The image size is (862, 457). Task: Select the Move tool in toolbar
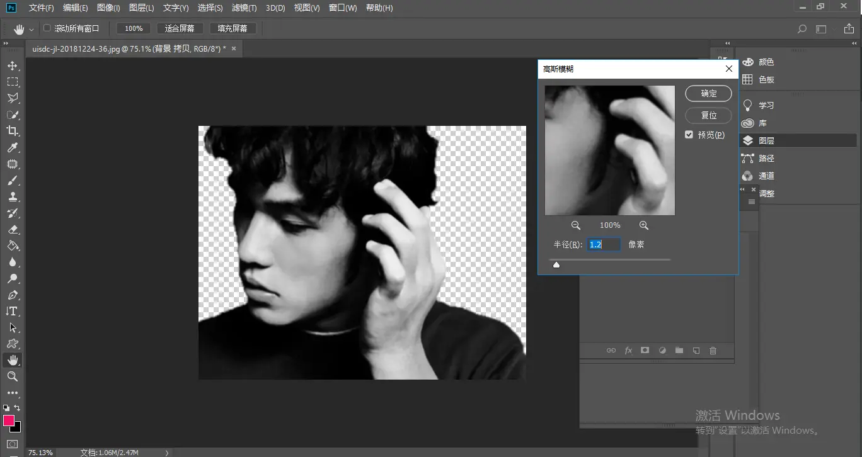[x=13, y=65]
